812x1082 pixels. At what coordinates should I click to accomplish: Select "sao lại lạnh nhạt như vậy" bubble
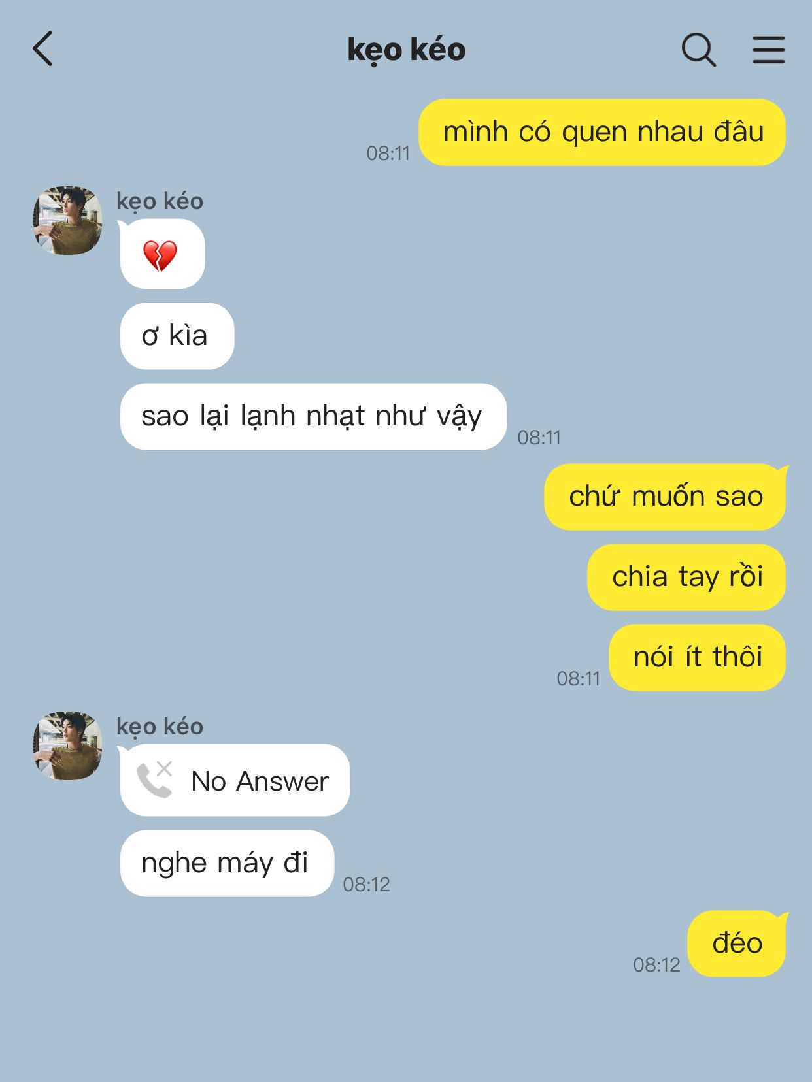coord(313,416)
